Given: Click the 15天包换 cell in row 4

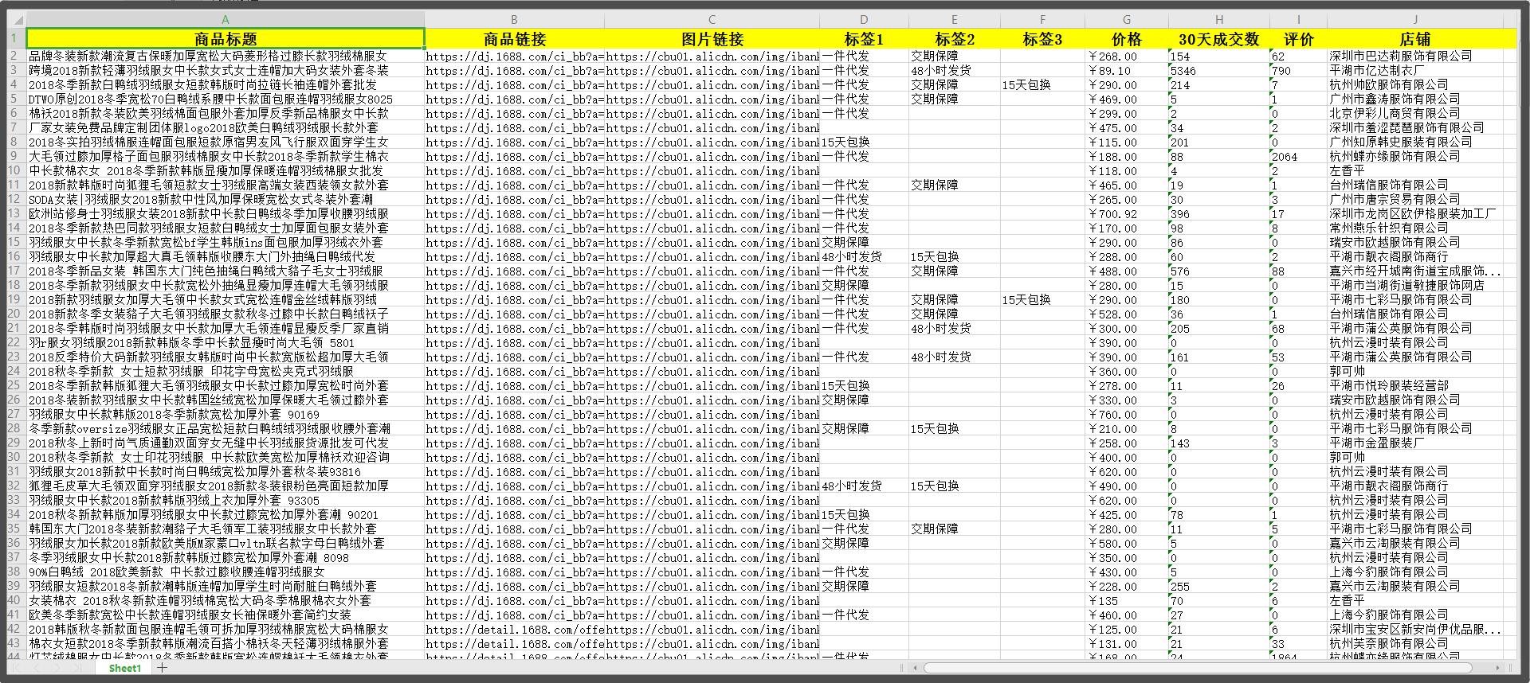Looking at the screenshot, I should [1042, 84].
